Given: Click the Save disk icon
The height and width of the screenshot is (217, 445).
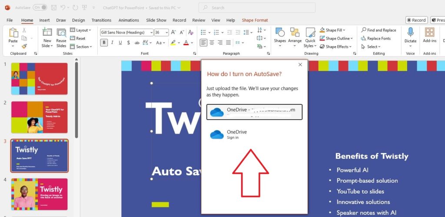Looking at the screenshot, I should click(53, 8).
